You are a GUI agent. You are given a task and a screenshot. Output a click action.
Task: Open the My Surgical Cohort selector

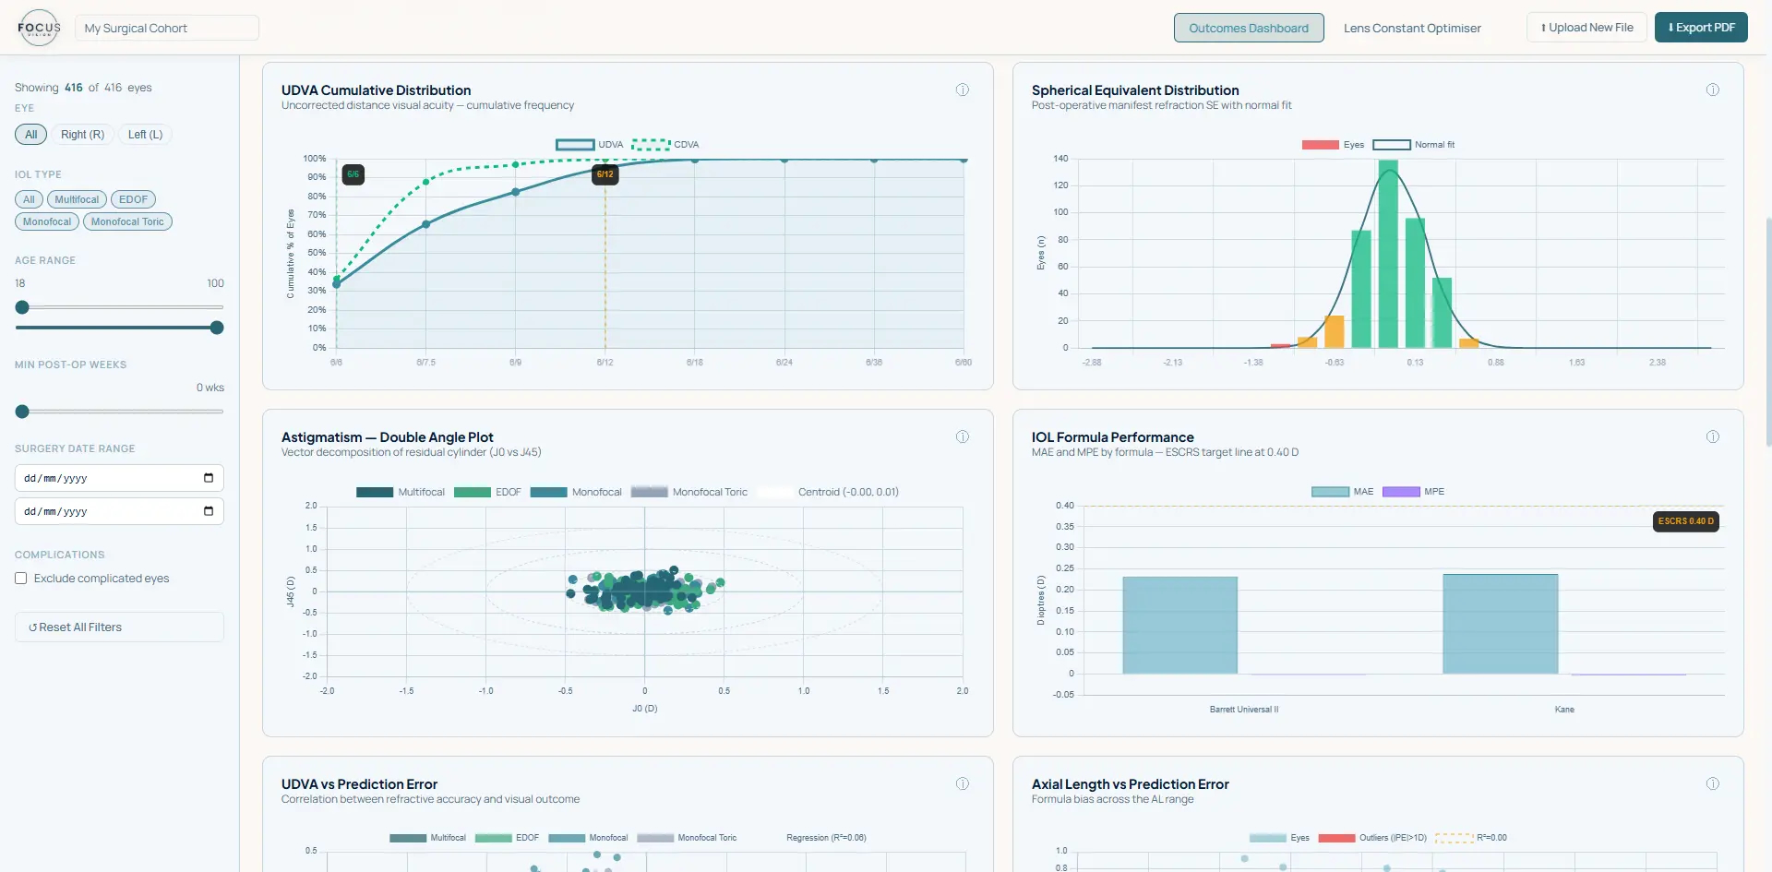point(166,28)
